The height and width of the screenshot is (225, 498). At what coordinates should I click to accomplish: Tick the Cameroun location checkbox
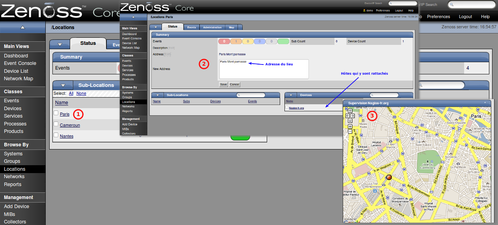point(56,124)
